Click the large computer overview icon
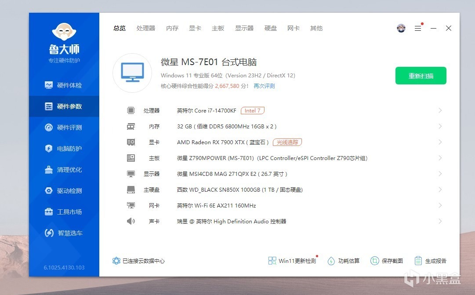 [132, 73]
